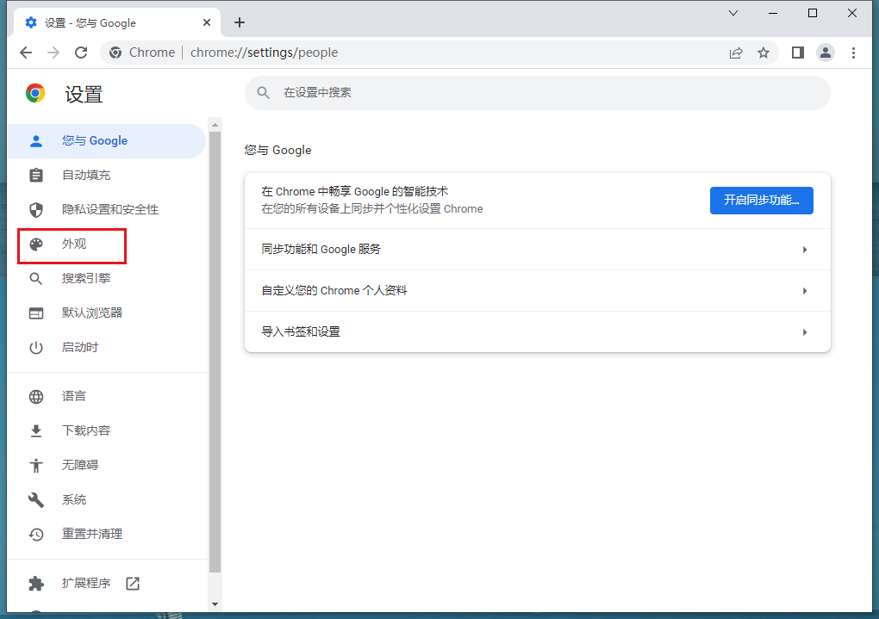This screenshot has height=619, width=879.
Task: Select 您与 Google in the sidebar
Action: (x=107, y=140)
